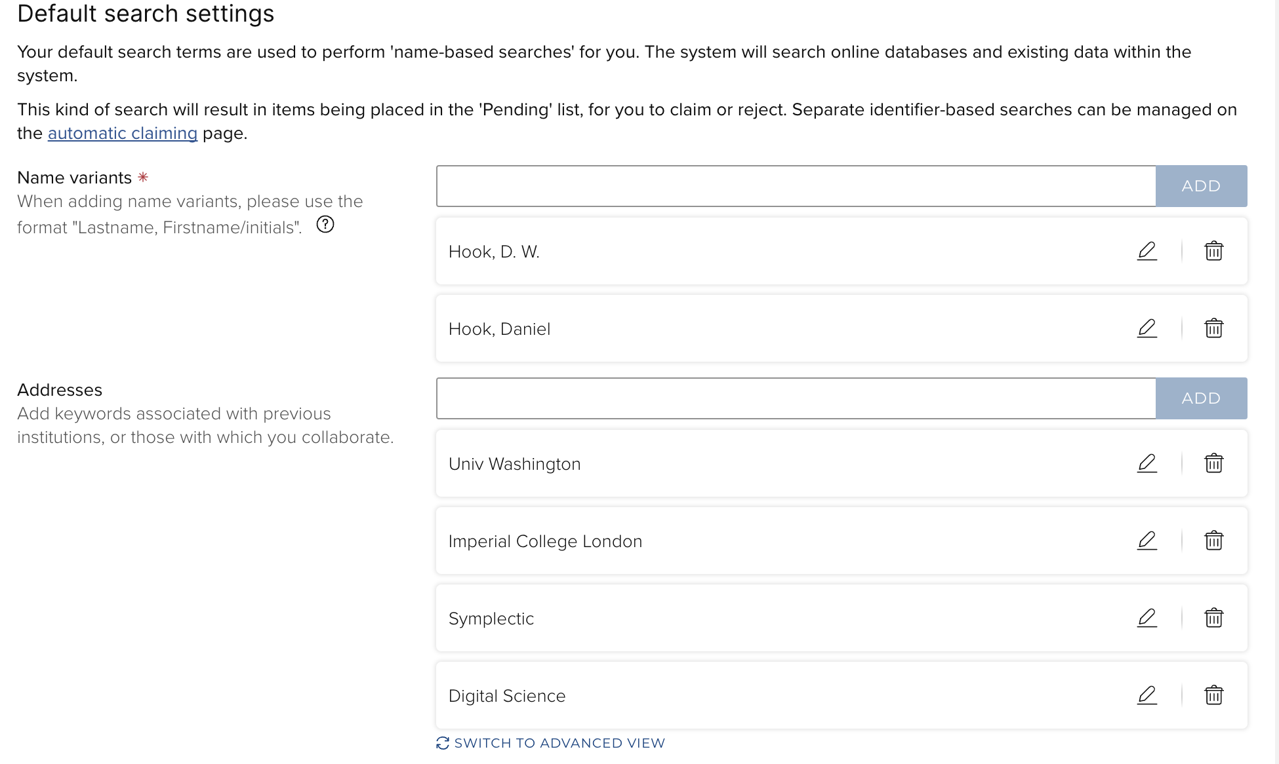Delete the Symplectic address entry

pos(1213,618)
